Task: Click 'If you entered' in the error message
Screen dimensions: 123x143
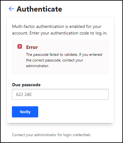Action: tap(90, 55)
